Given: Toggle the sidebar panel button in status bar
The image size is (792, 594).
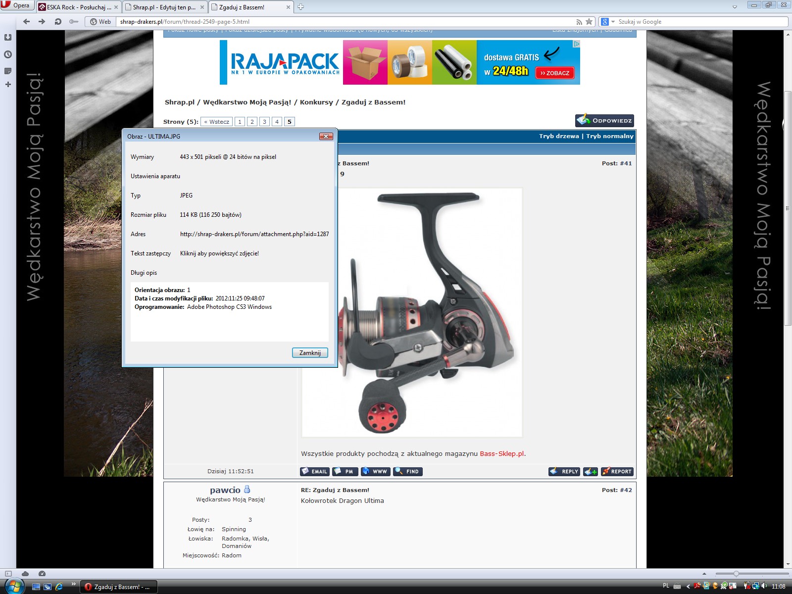Looking at the screenshot, I should tap(8, 574).
